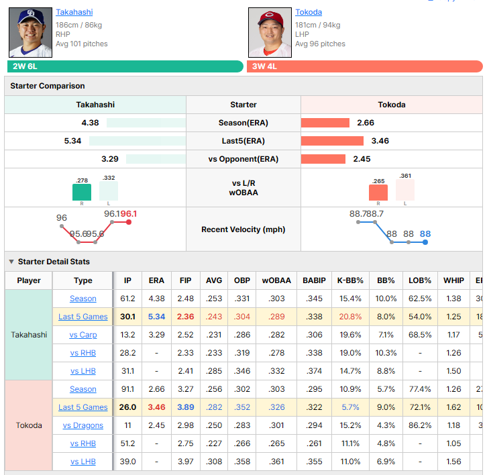Collapse the Starter Detail Stats section
The image size is (487, 475).
11,262
